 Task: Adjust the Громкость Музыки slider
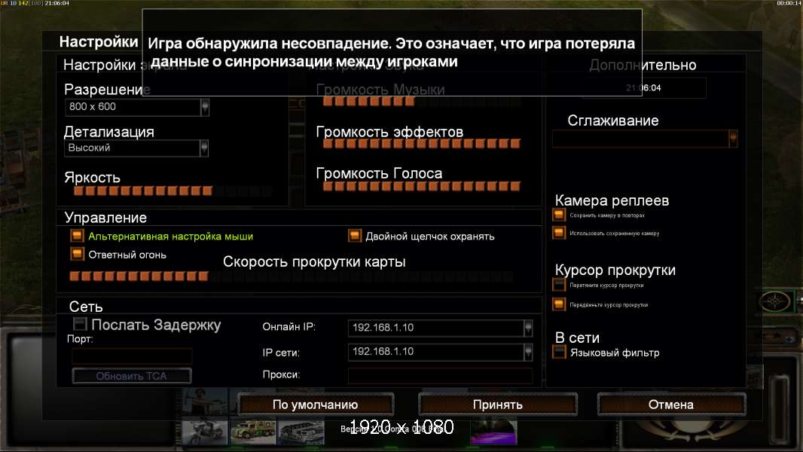422,101
